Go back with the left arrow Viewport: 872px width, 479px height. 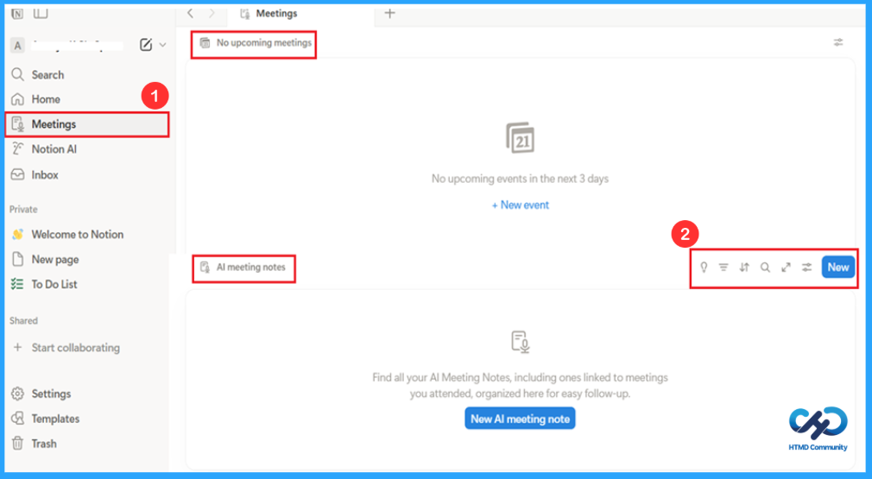click(x=190, y=13)
